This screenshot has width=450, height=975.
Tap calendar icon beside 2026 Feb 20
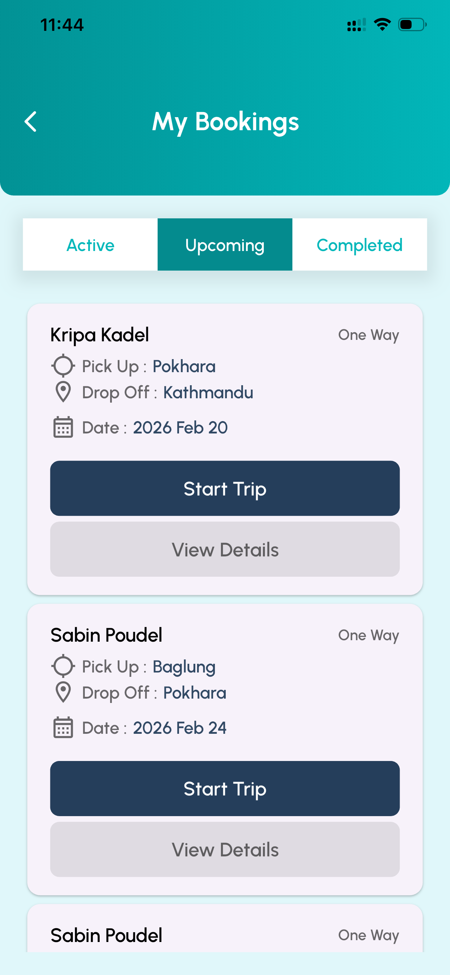point(63,427)
